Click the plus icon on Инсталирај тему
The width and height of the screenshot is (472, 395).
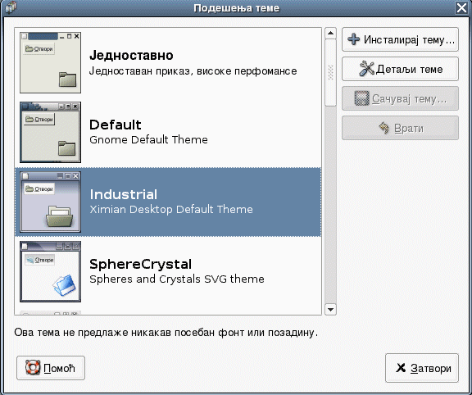tap(353, 39)
